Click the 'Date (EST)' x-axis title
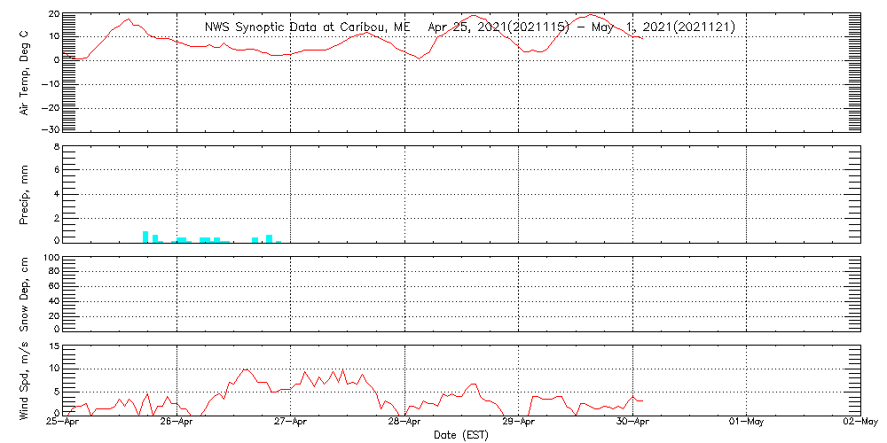The height and width of the screenshot is (443, 887). 460,435
